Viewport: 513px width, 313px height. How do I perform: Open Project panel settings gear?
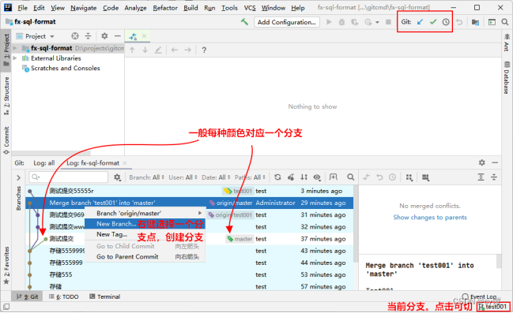click(104, 36)
